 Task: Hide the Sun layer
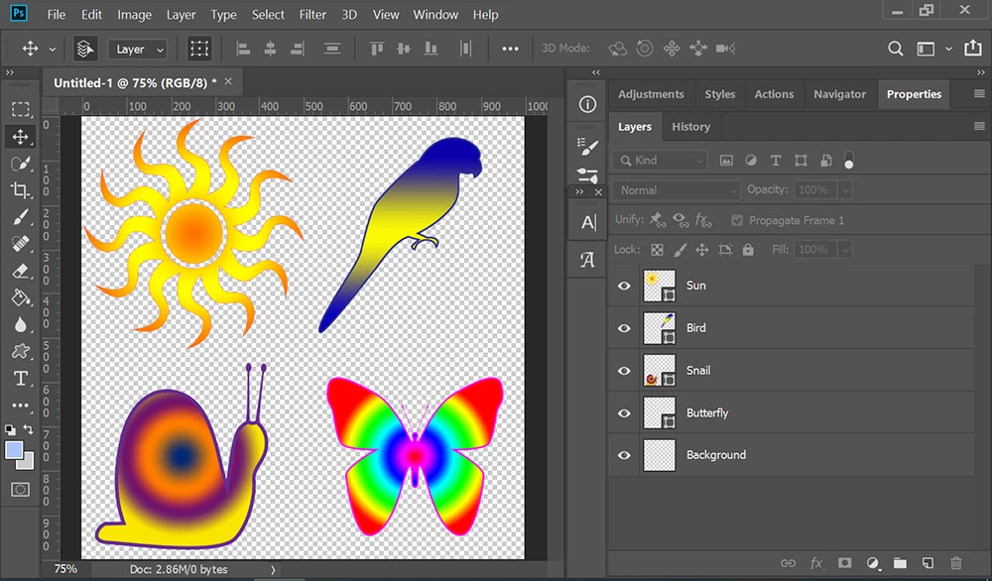click(624, 286)
